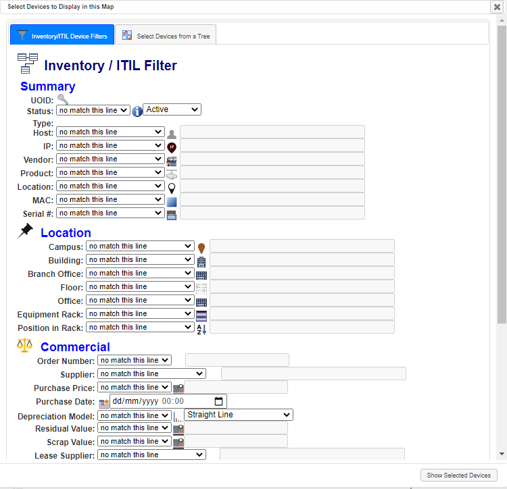Click the Host value input field
Screen dimensions: 507x489
[272, 132]
